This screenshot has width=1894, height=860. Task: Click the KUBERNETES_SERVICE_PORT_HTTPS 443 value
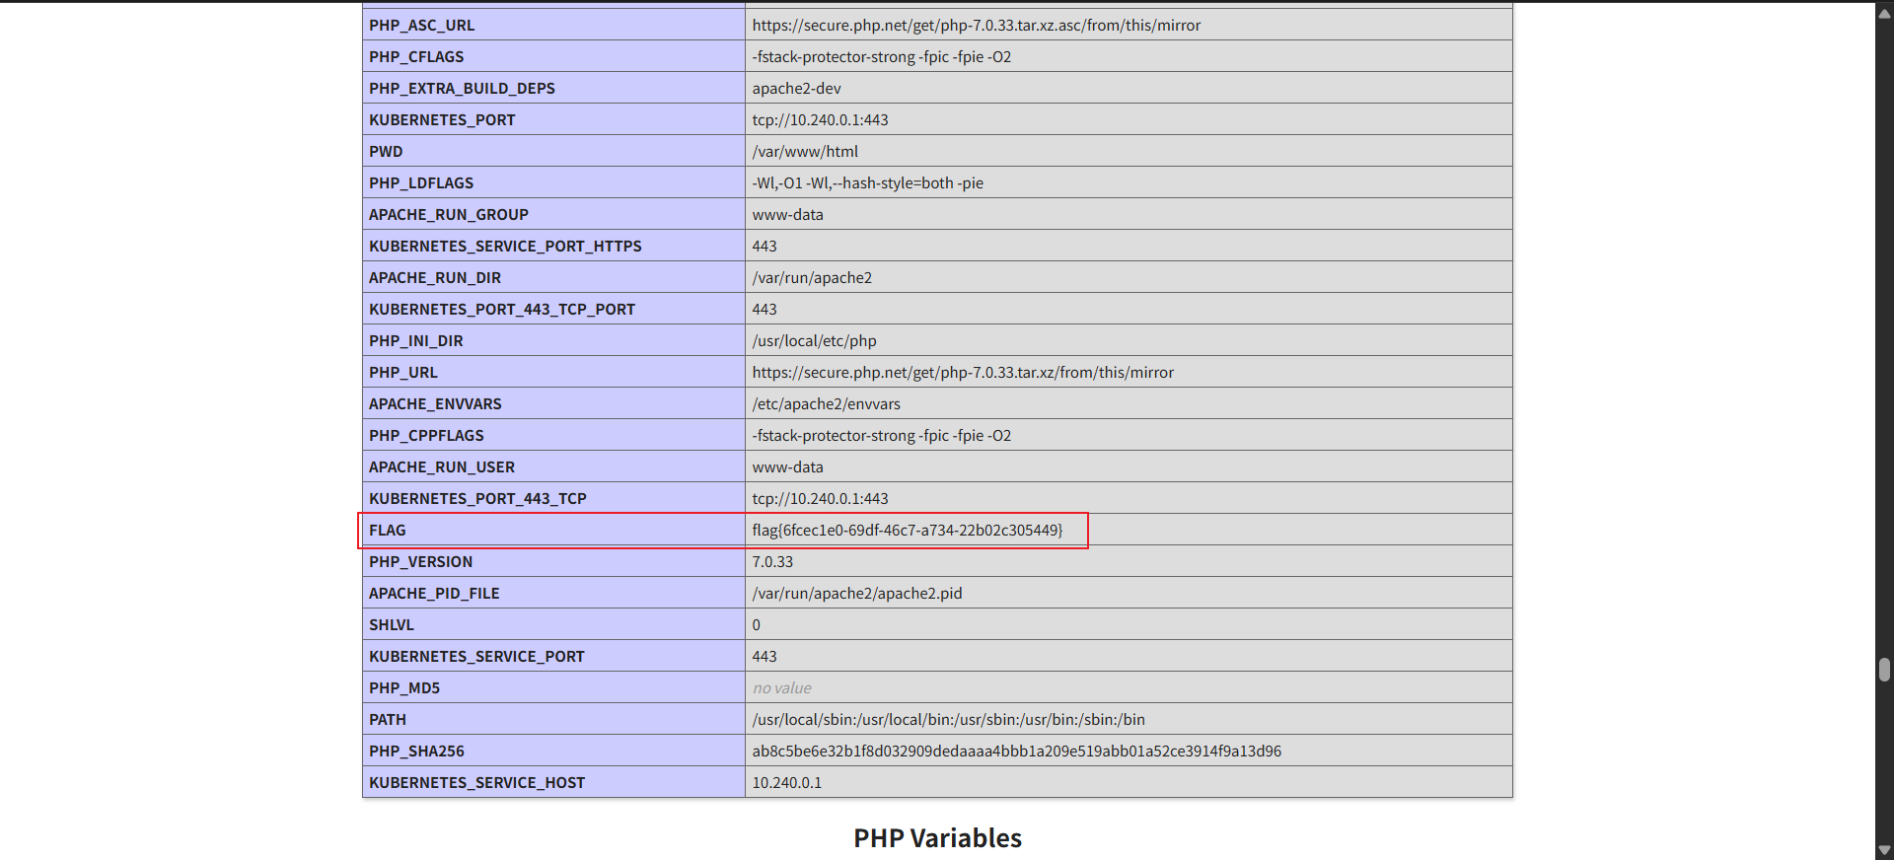765,247
